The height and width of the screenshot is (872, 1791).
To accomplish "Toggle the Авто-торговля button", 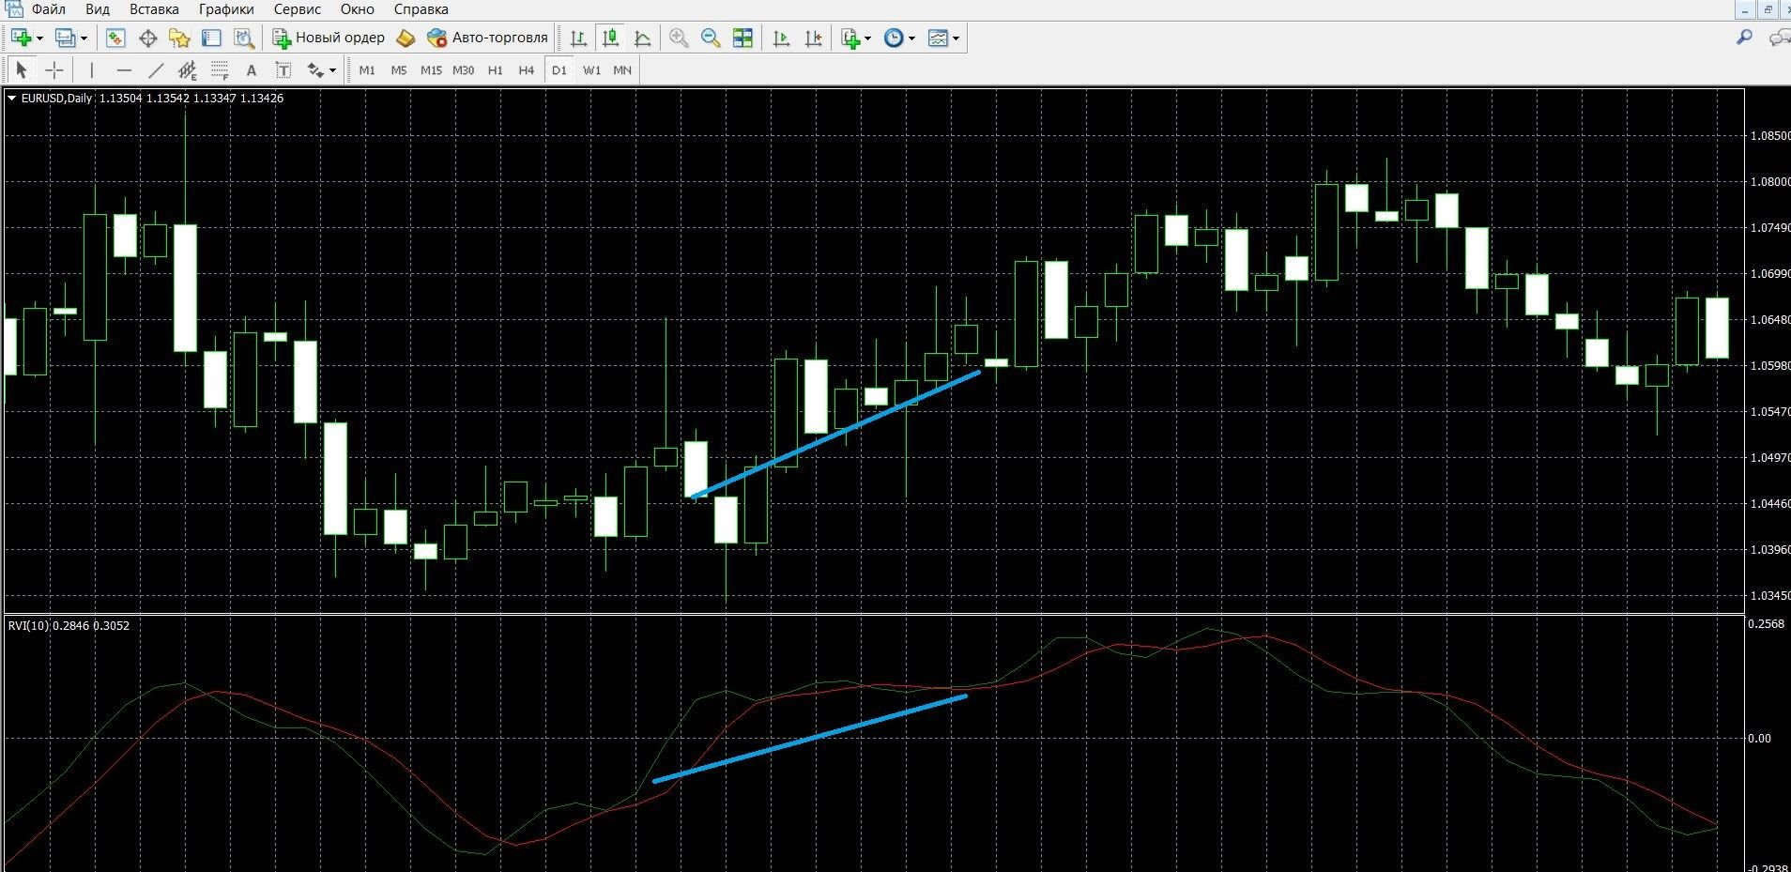I will pyautogui.click(x=486, y=38).
